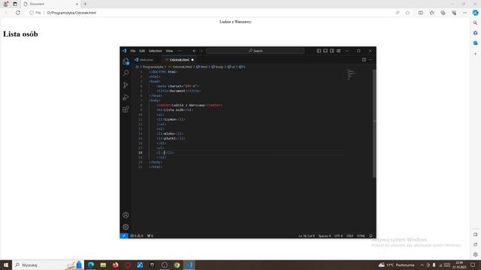Open Google Chrome from the taskbar
The width and height of the screenshot is (481, 270).
click(x=177, y=265)
